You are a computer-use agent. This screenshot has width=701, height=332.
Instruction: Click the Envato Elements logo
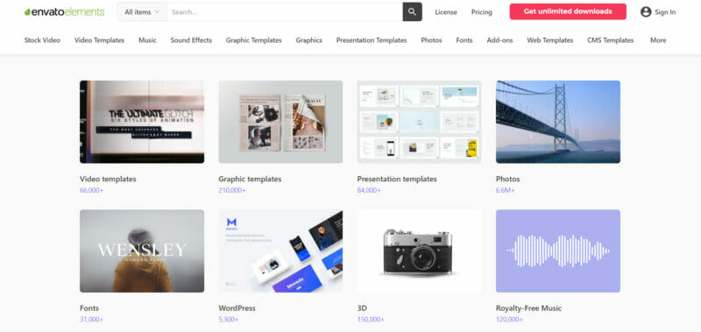coord(64,12)
